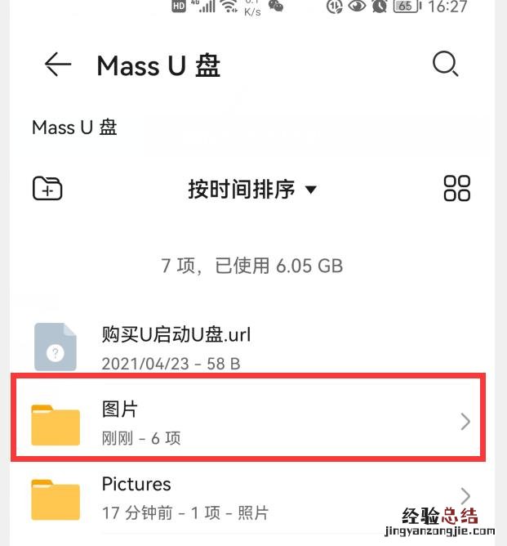507x546 pixels.
Task: Tap the 图片 folder icon
Action: (56, 425)
